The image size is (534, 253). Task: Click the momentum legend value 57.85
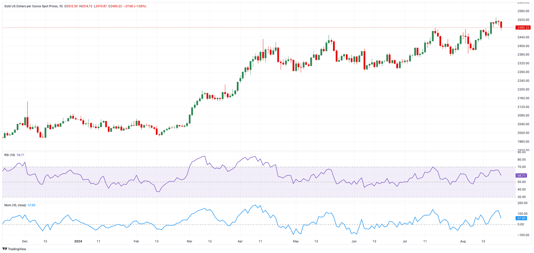31,205
